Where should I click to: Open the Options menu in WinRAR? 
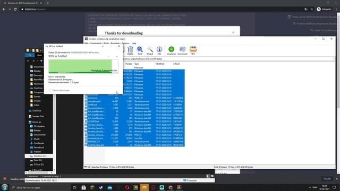tap(125, 44)
